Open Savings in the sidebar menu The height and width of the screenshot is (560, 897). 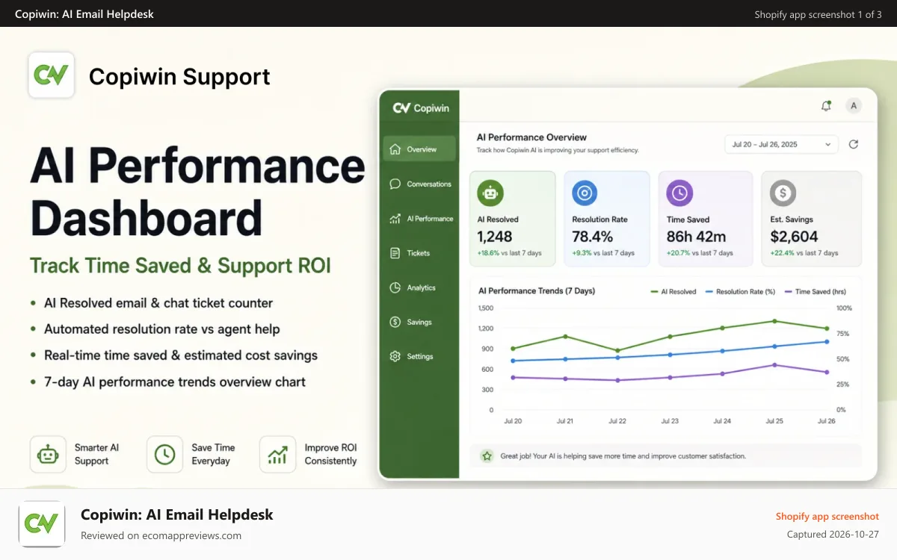[x=419, y=322]
